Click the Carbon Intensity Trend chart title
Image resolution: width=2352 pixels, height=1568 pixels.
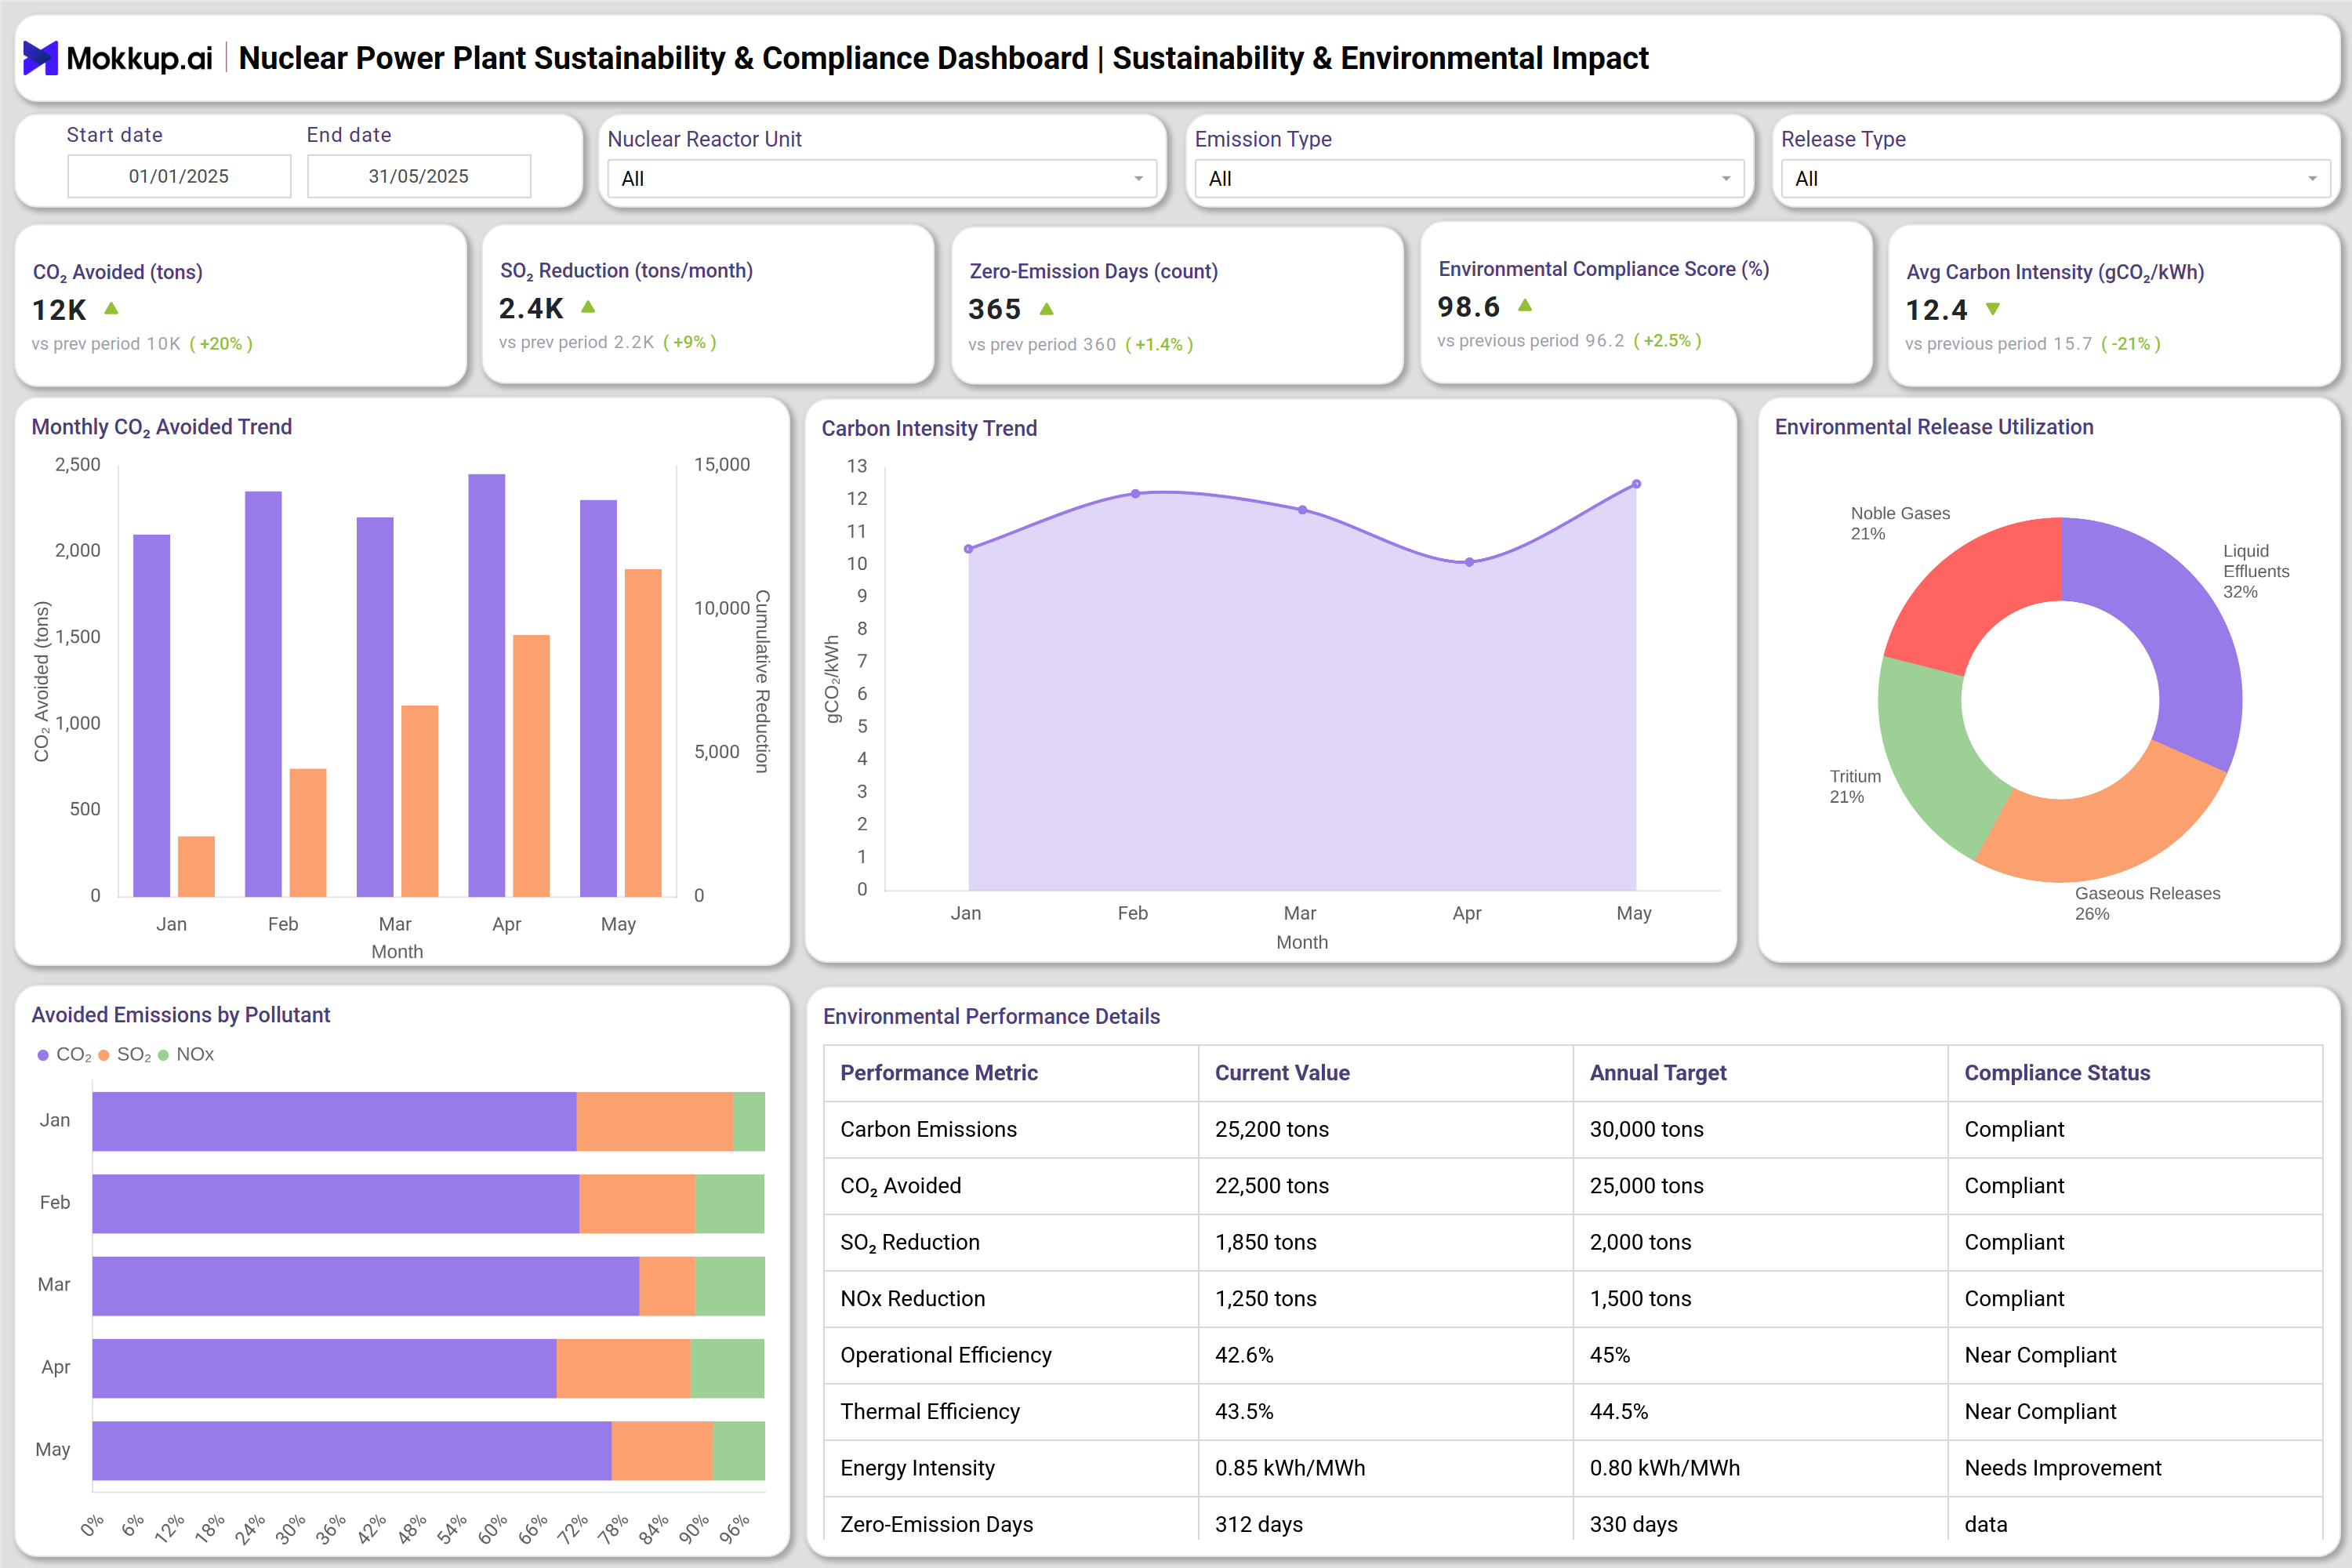(929, 428)
